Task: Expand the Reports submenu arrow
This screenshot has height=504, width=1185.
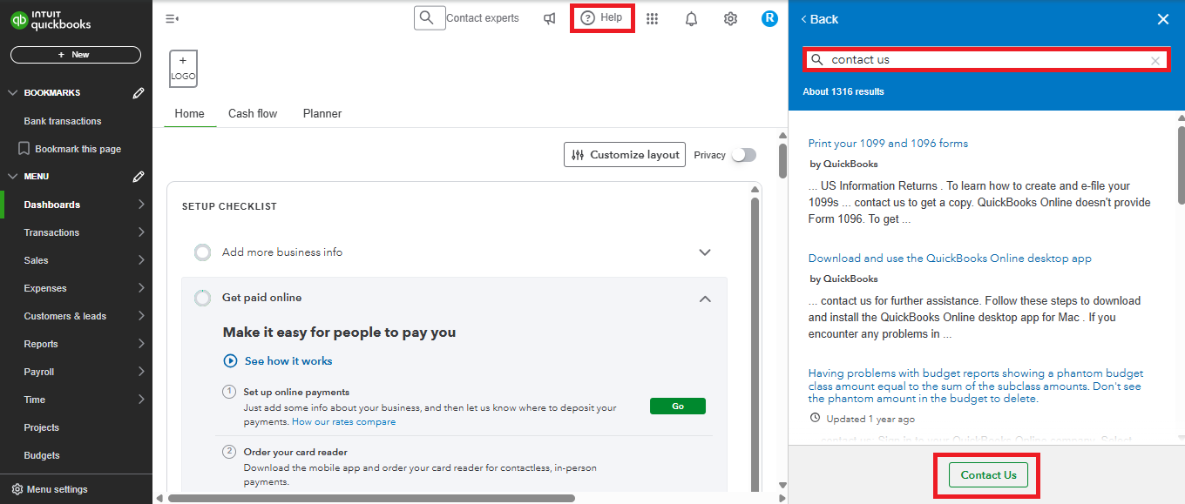Action: [x=141, y=344]
